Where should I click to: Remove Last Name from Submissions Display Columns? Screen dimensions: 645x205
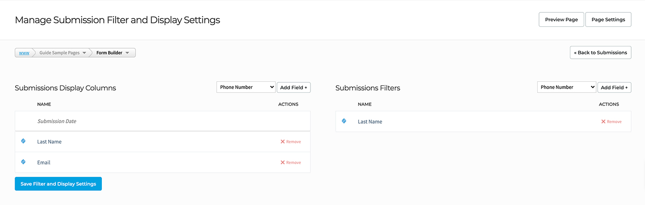click(291, 142)
